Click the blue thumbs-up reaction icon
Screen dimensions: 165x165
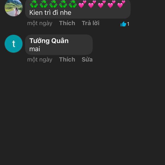tap(123, 24)
